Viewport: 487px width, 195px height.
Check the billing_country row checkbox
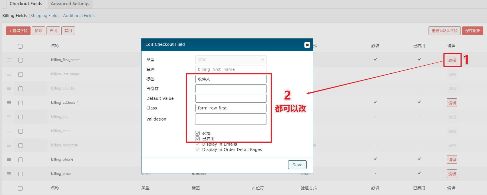pos(21,89)
